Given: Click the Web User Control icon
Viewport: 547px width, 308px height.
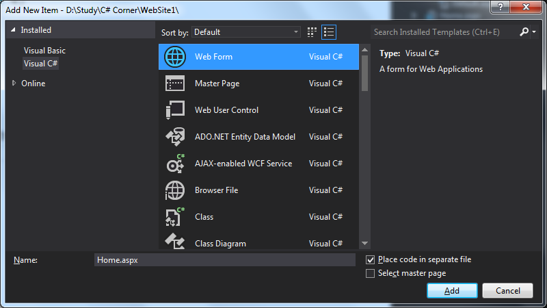Looking at the screenshot, I should [x=175, y=110].
